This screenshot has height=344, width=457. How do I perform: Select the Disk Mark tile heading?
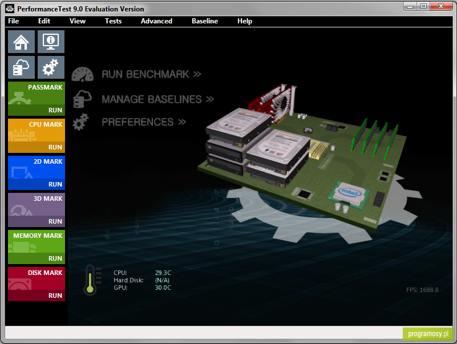[45, 273]
